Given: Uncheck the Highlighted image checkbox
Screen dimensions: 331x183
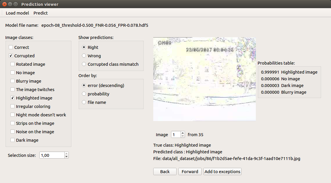Looking at the screenshot, I should click(x=13, y=98).
